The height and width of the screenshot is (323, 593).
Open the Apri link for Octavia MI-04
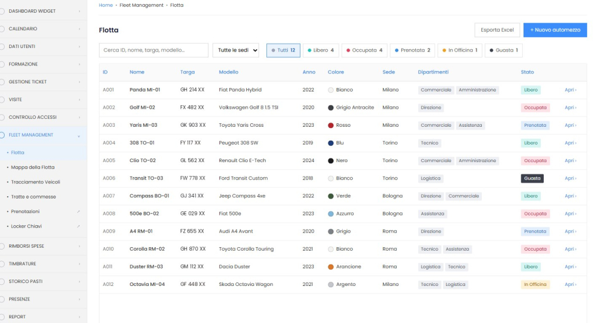click(570, 284)
